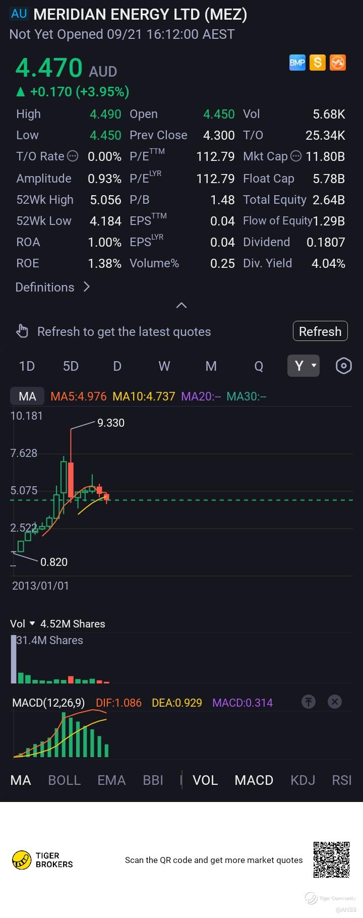This screenshot has width=363, height=918.
Task: Open chart settings hexagon icon
Action: point(344,366)
